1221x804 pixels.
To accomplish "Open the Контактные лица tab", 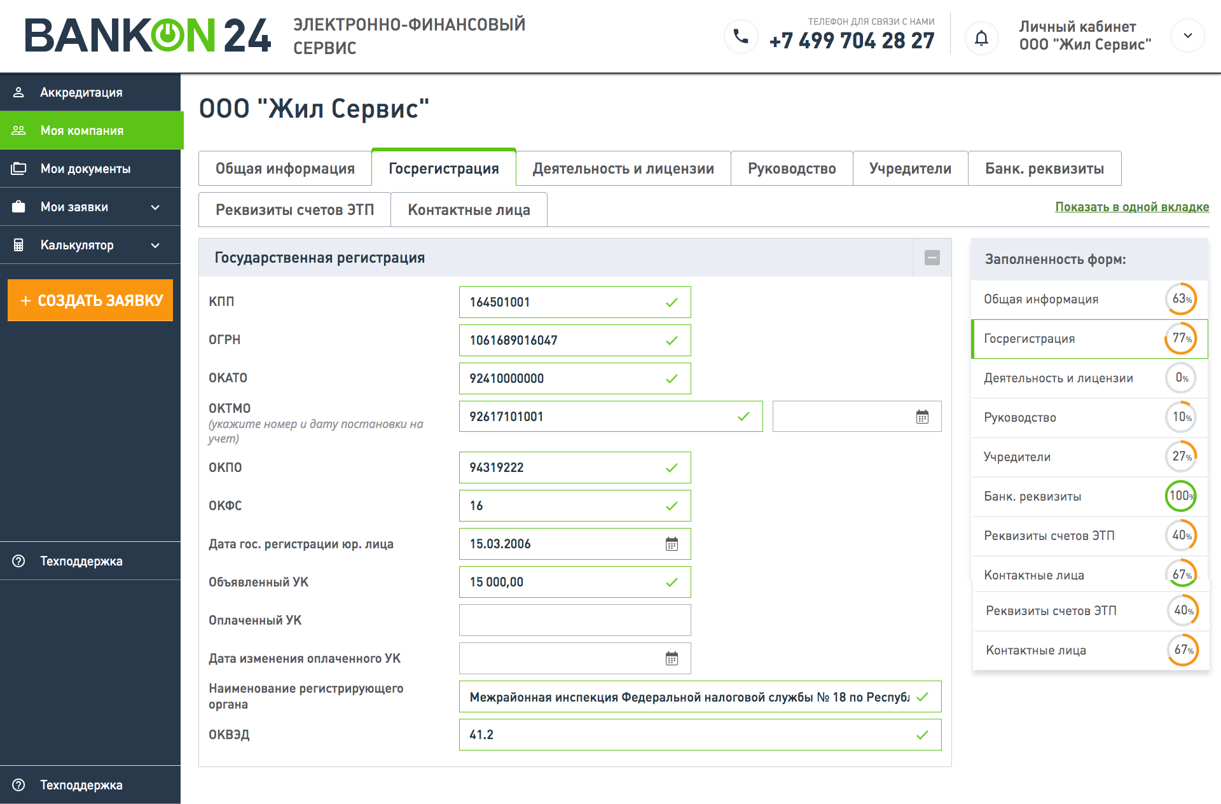I will click(469, 210).
